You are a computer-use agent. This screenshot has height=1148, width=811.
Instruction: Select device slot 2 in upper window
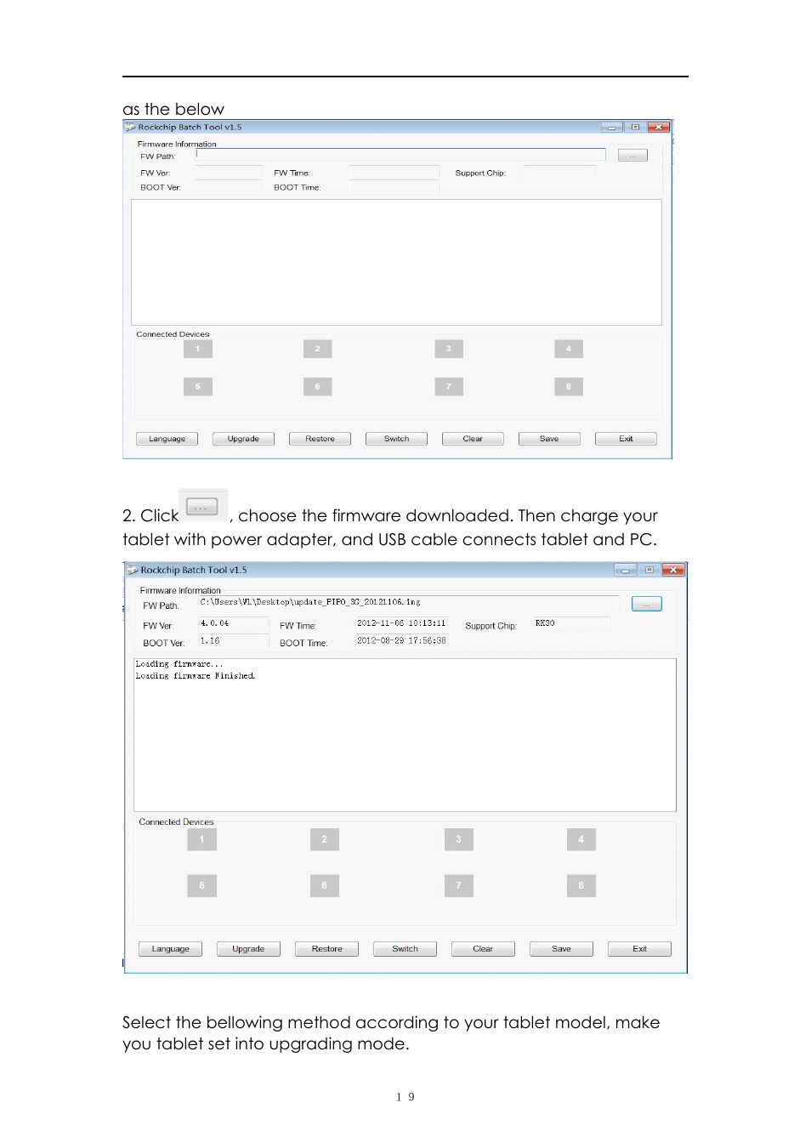(318, 349)
